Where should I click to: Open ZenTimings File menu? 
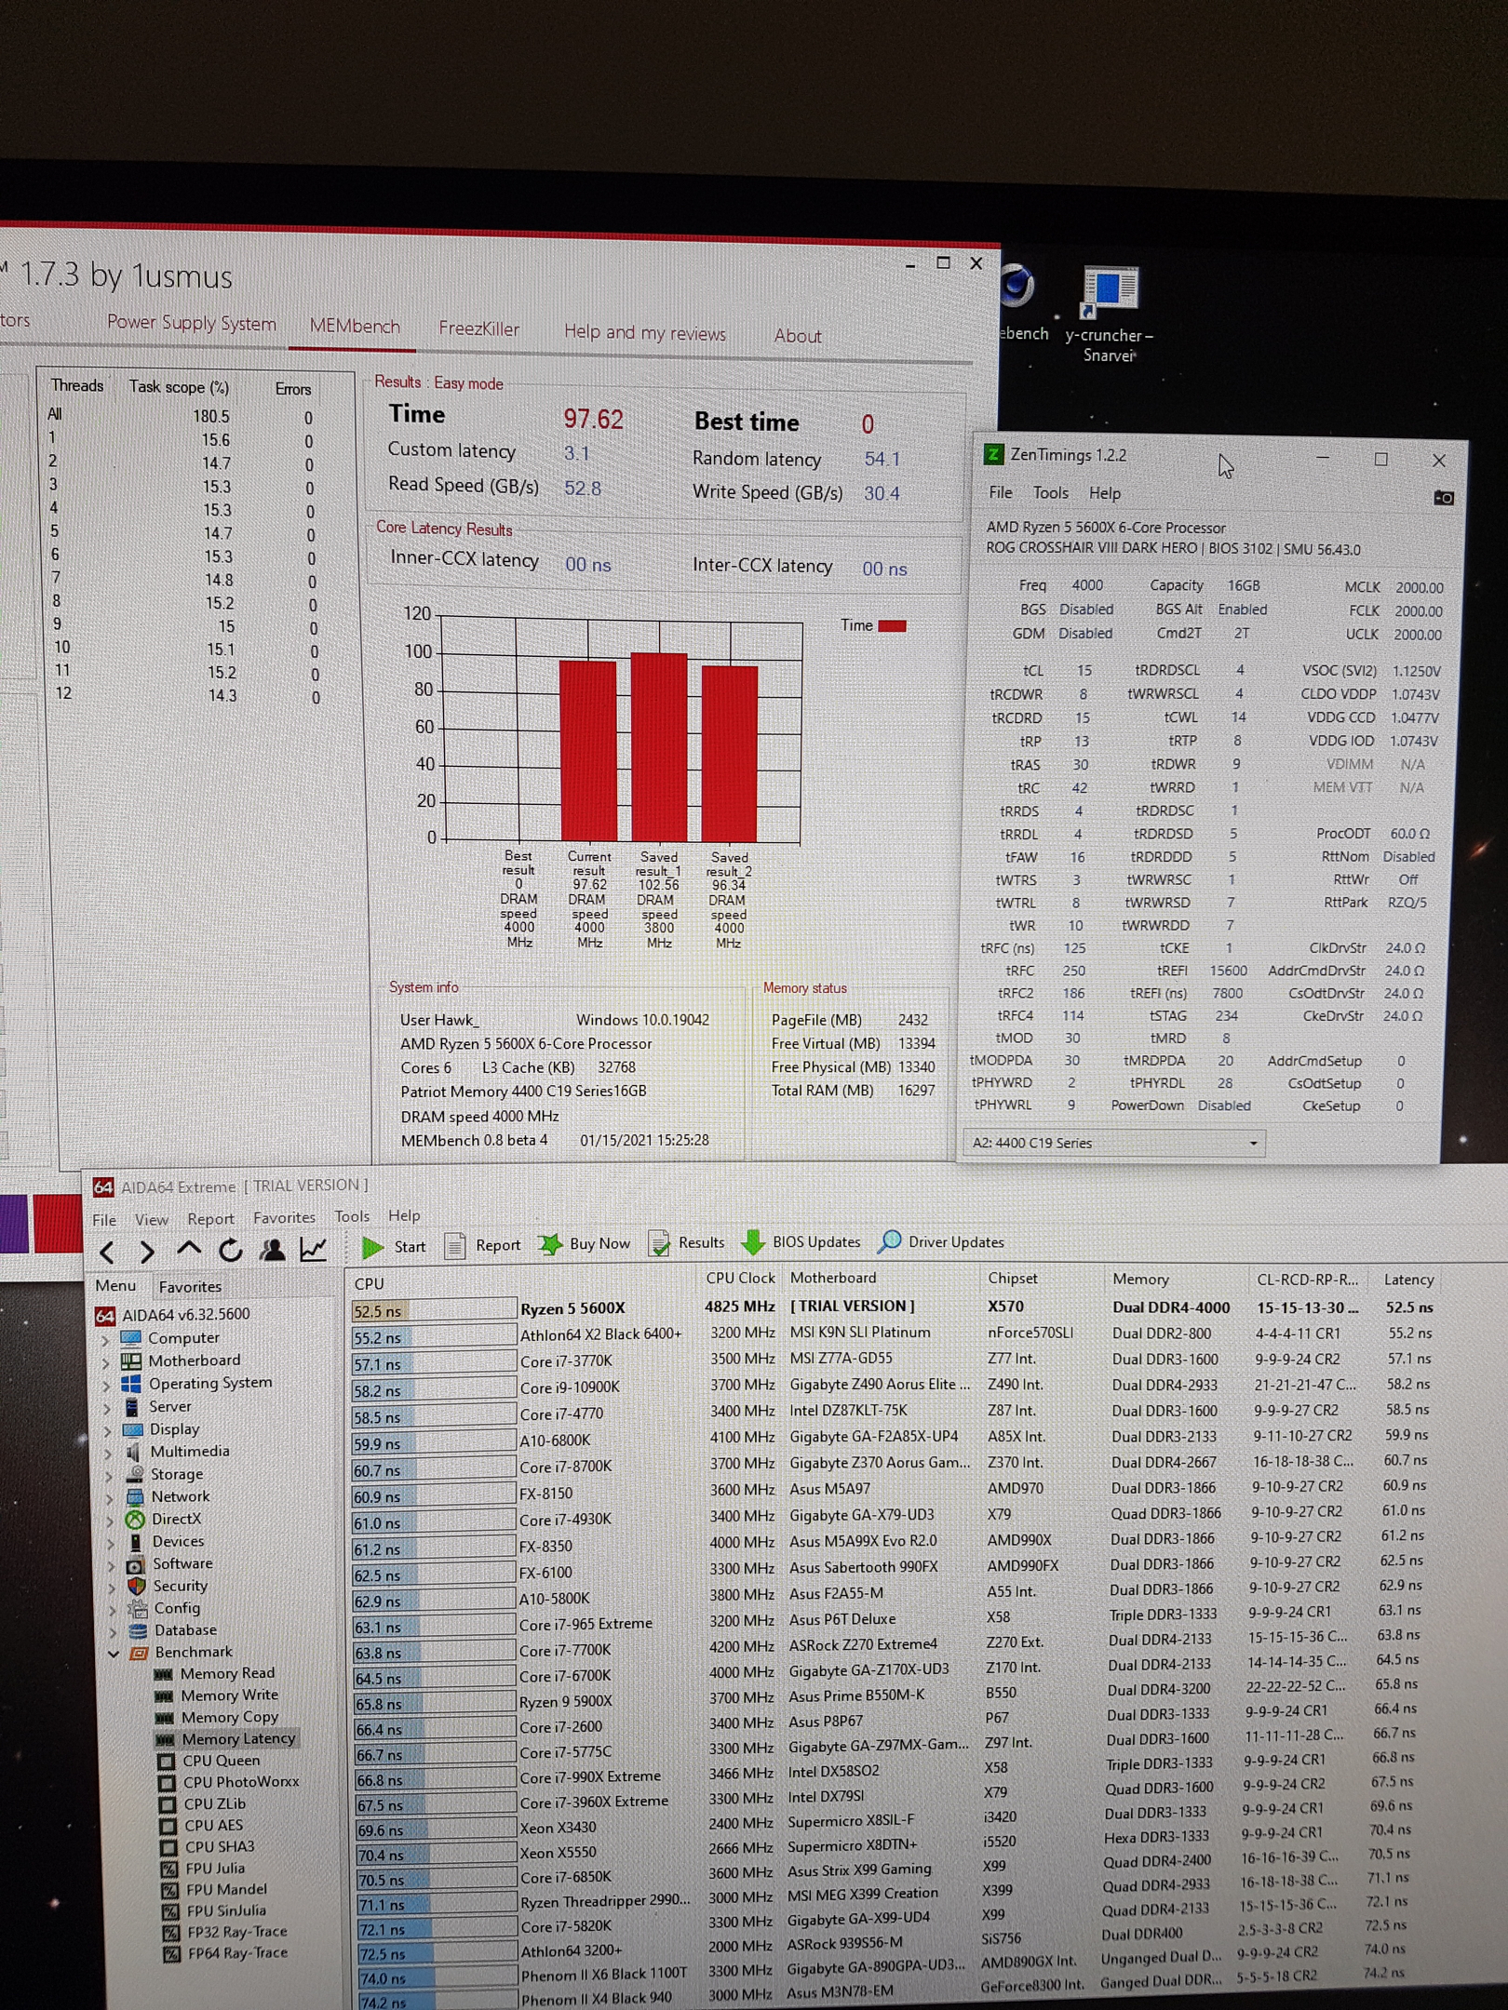[1001, 492]
